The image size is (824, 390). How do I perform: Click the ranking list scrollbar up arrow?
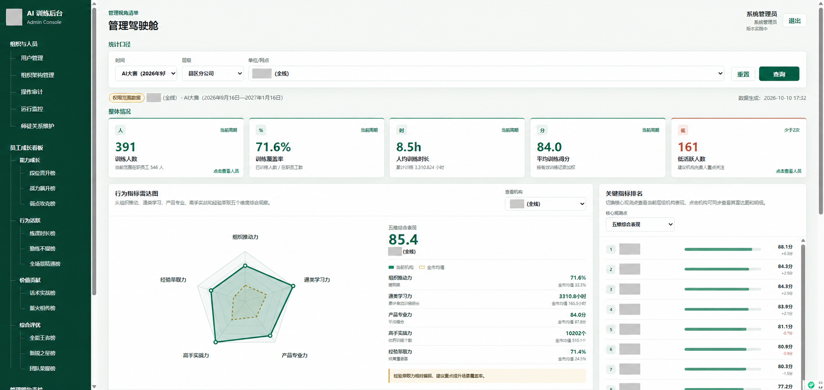(803, 241)
